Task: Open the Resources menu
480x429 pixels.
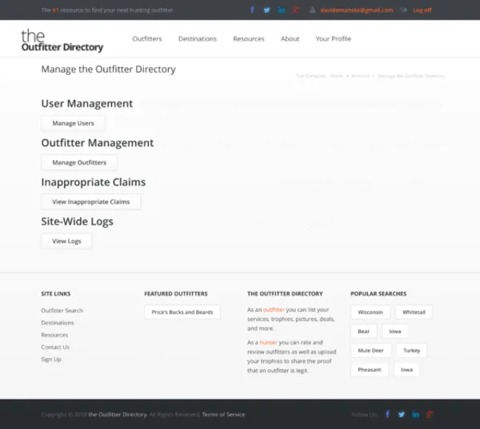Action: point(249,39)
